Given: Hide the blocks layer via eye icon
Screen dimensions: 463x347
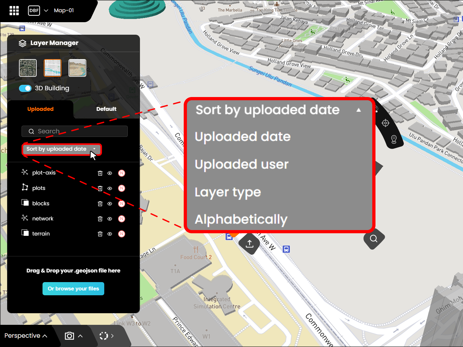Looking at the screenshot, I should point(110,204).
